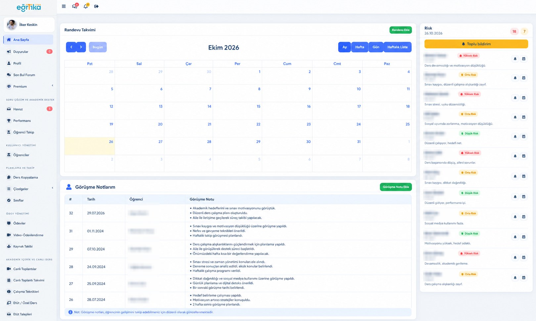Click meeting note date '29.07.2026'
Screen dimensions: 536x321
pos(96,213)
